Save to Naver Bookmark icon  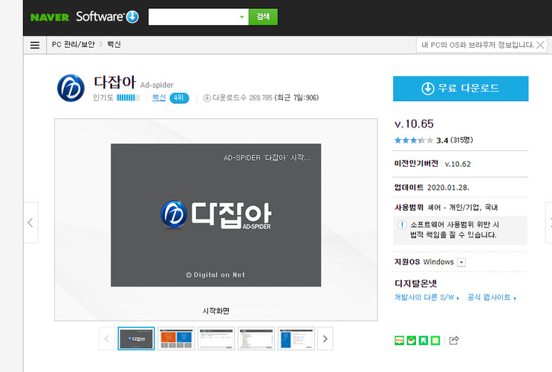(423, 340)
